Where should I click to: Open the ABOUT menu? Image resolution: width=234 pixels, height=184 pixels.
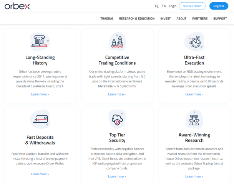pos(181,18)
